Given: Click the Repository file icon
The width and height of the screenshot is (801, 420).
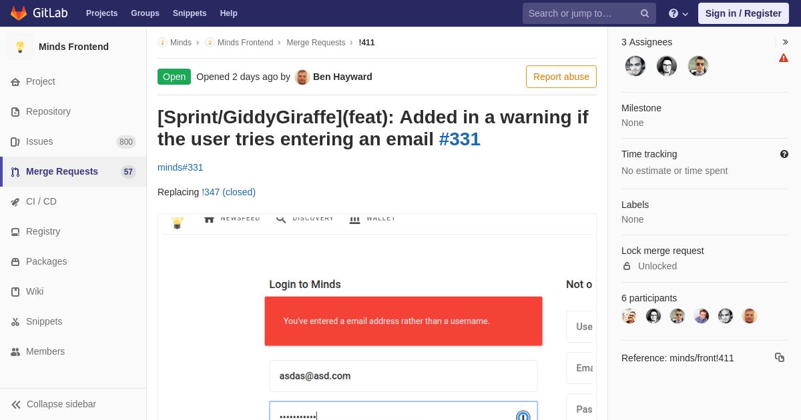Looking at the screenshot, I should (x=15, y=111).
